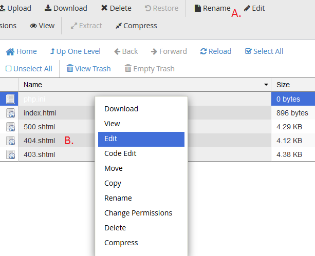Choose Edit in the context menu
The width and height of the screenshot is (315, 256).
[x=141, y=139]
